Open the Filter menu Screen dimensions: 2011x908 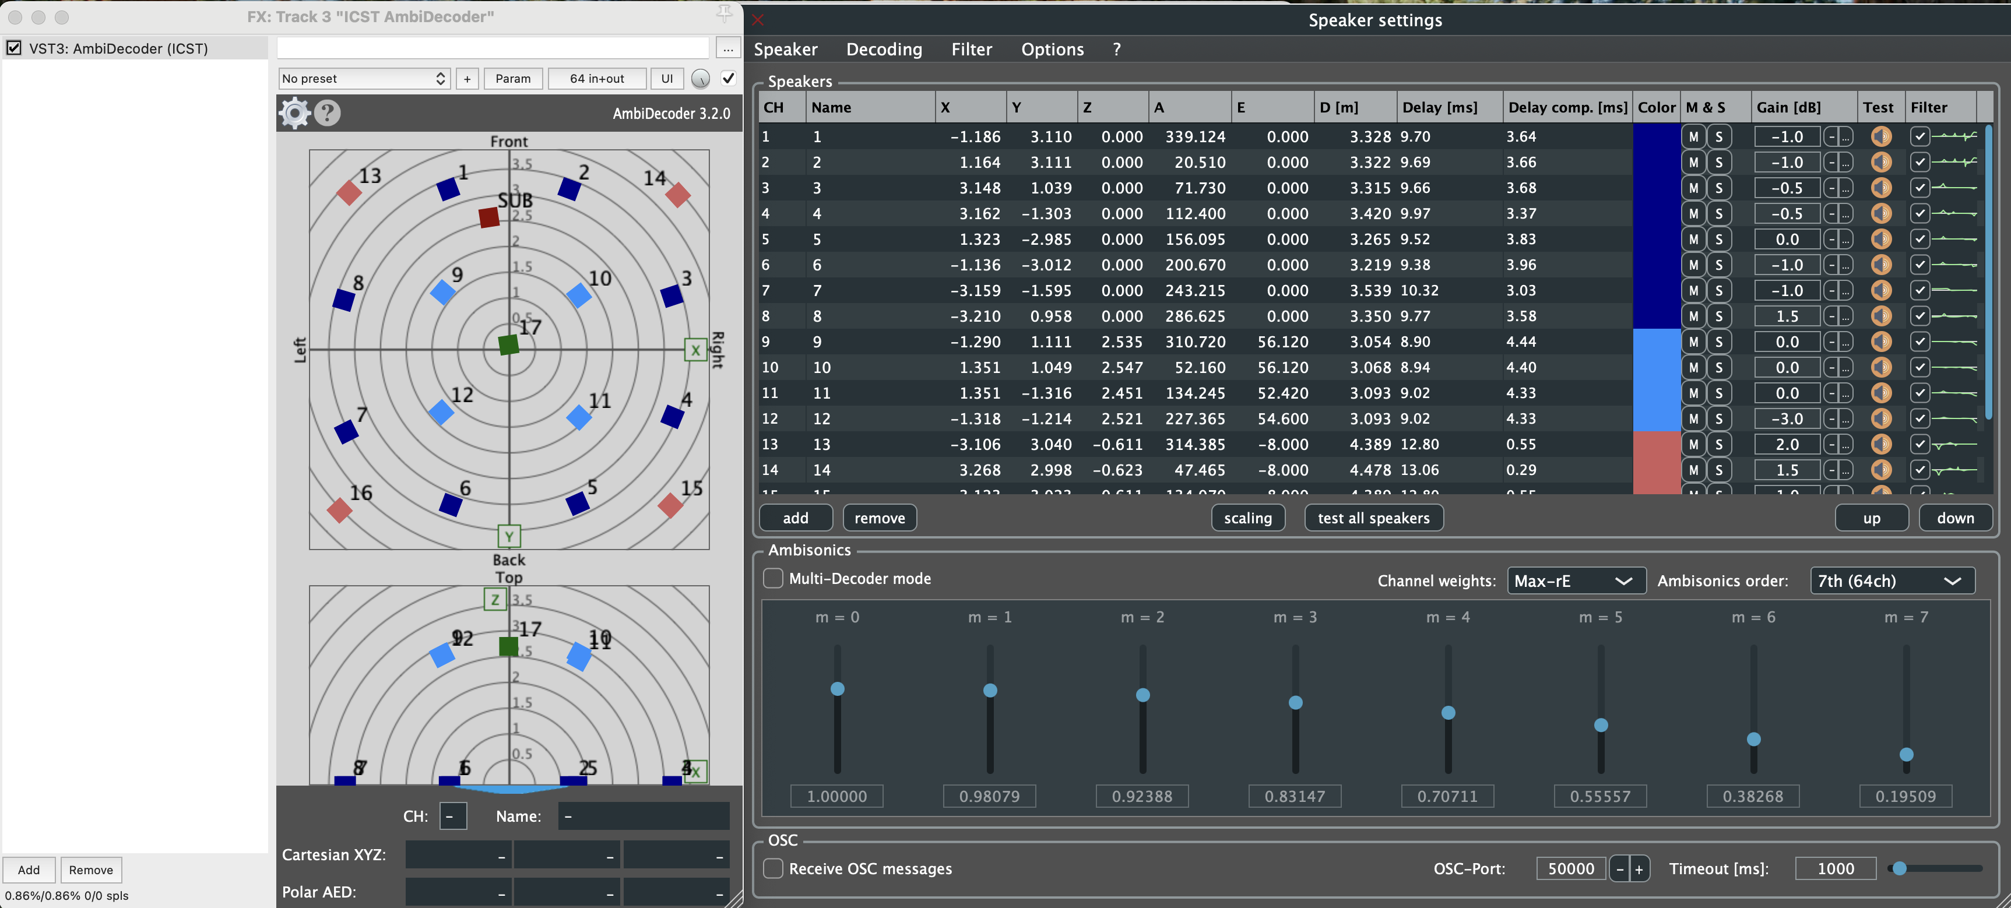tap(971, 49)
